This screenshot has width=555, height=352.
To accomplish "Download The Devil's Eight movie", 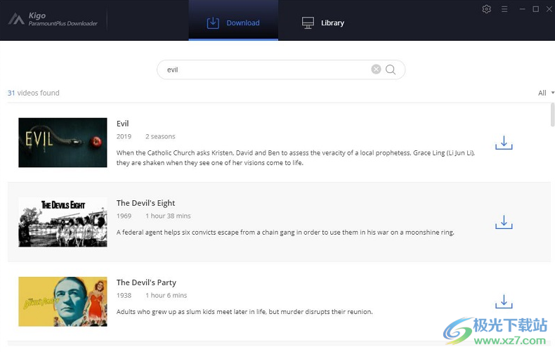I will click(504, 222).
